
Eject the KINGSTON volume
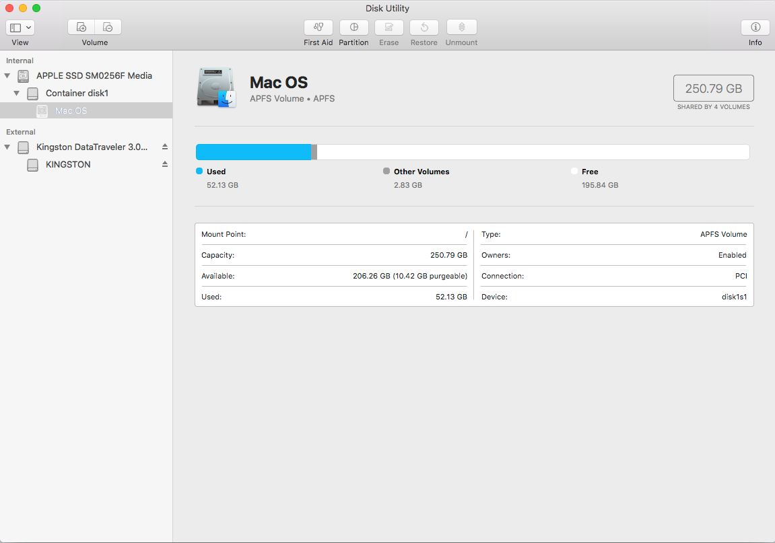point(165,164)
